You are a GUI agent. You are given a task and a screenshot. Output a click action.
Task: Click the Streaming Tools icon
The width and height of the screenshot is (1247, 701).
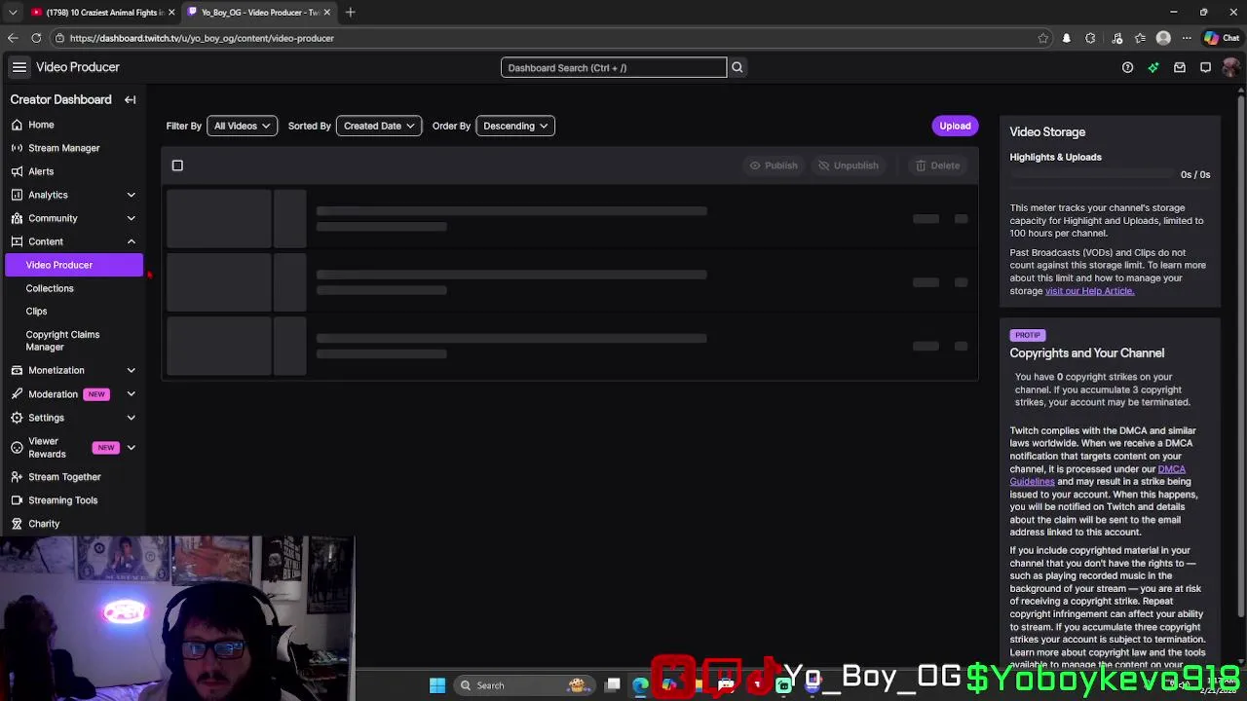click(x=17, y=500)
